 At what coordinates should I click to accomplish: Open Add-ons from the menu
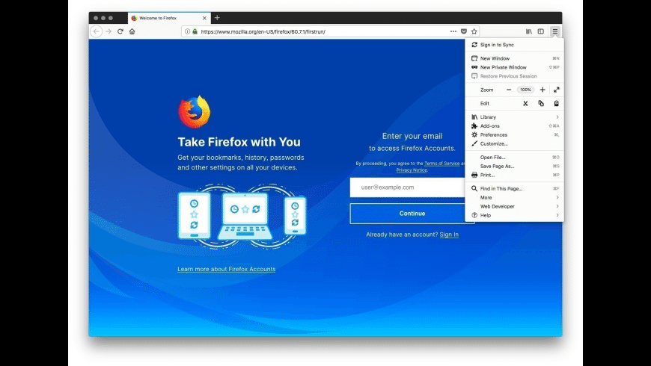tap(514, 126)
